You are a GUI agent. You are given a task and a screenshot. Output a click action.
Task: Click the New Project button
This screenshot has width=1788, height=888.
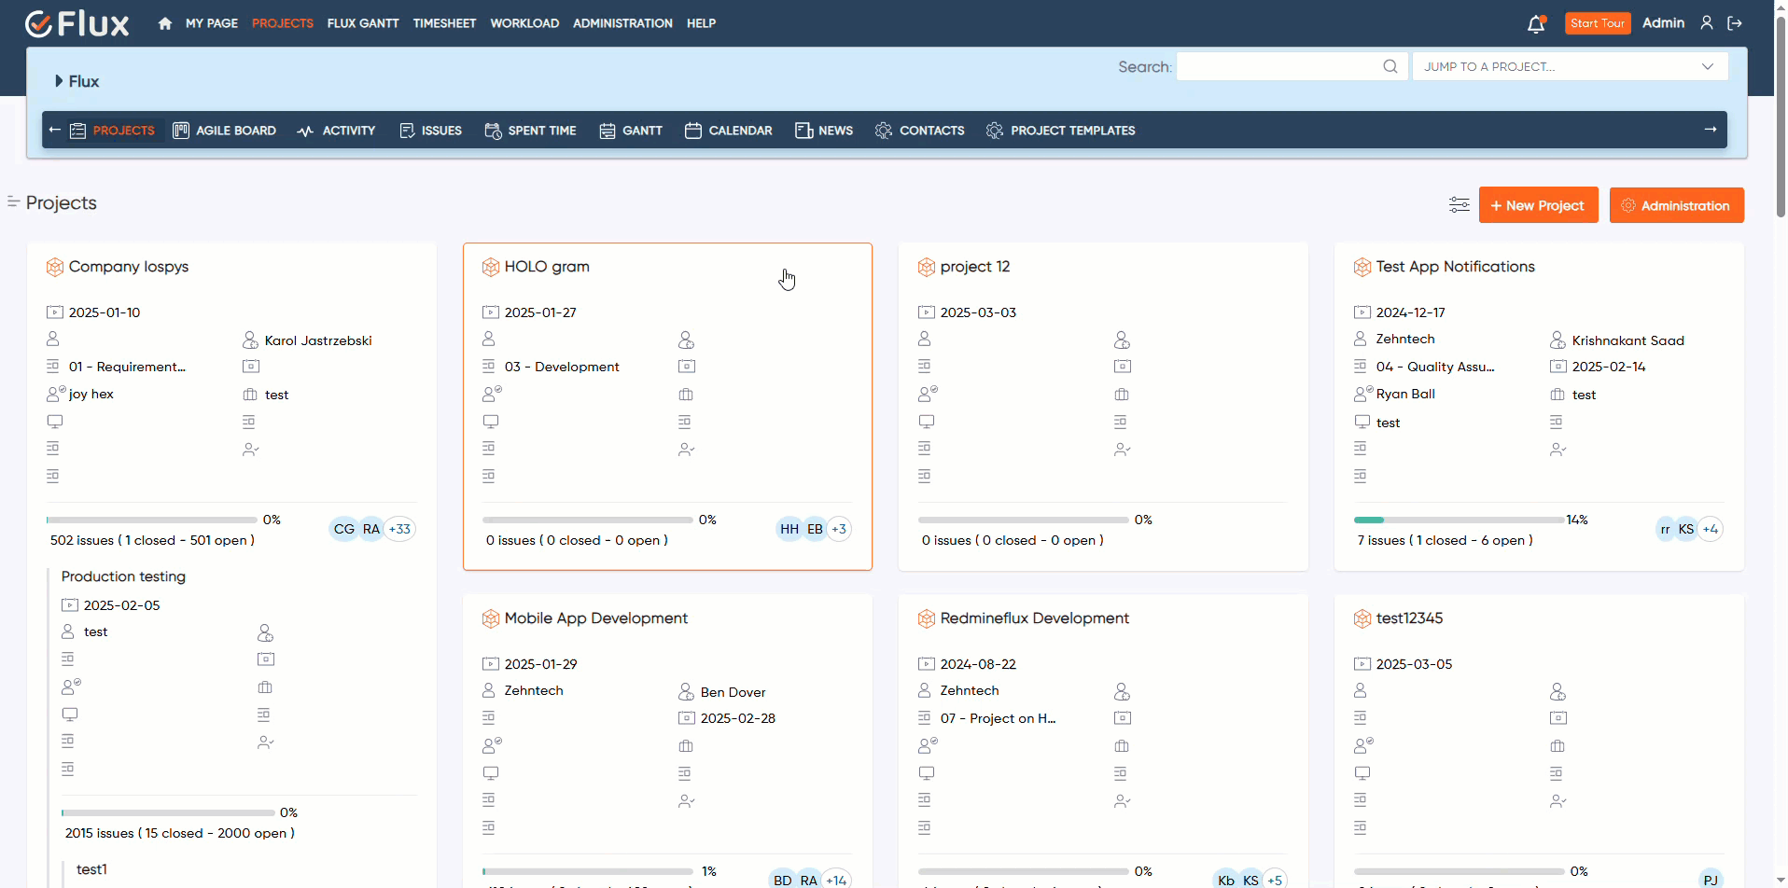pos(1538,205)
